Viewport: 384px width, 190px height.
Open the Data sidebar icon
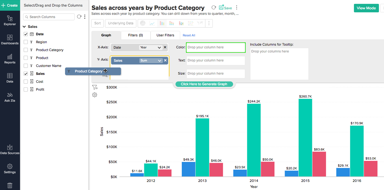click(10, 78)
